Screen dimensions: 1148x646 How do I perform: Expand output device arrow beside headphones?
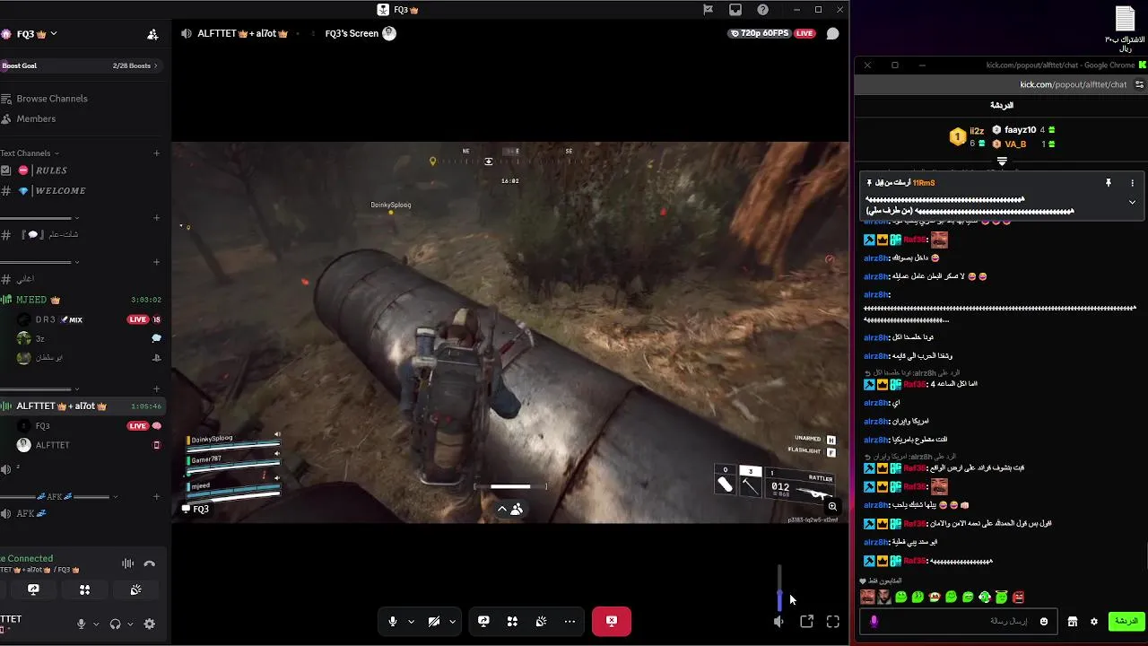coord(130,624)
